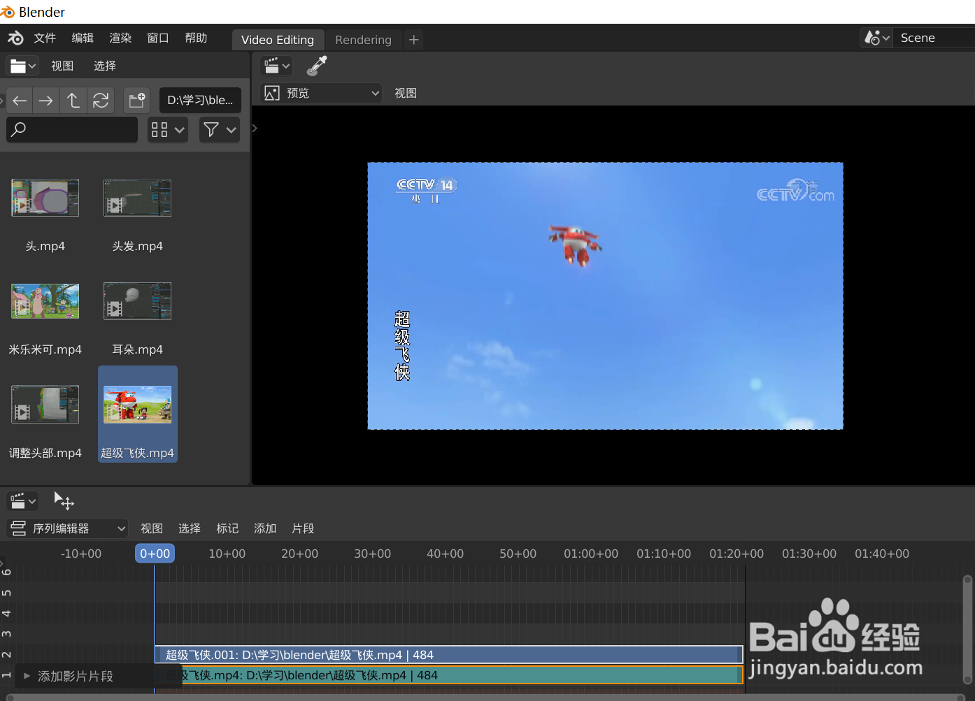The image size is (975, 701).
Task: Open the sequencer editor type dropdown
Action: [22, 501]
